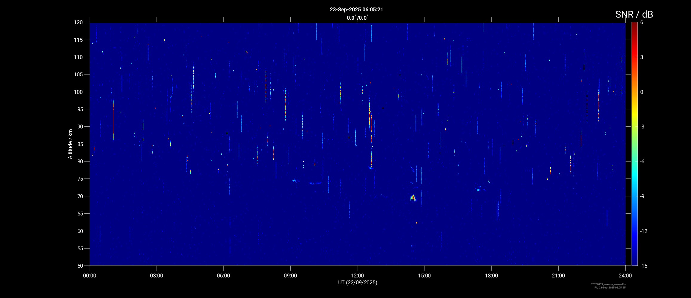The image size is (691, 298).
Task: Click the dark red top of the colorbar
Action: [x=634, y=24]
